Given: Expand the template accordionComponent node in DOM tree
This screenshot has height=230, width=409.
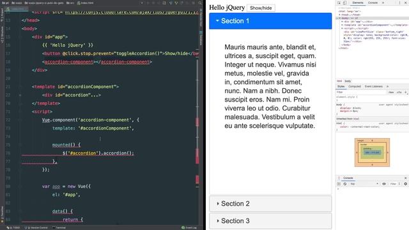Looking at the screenshot, I should [x=343, y=25].
